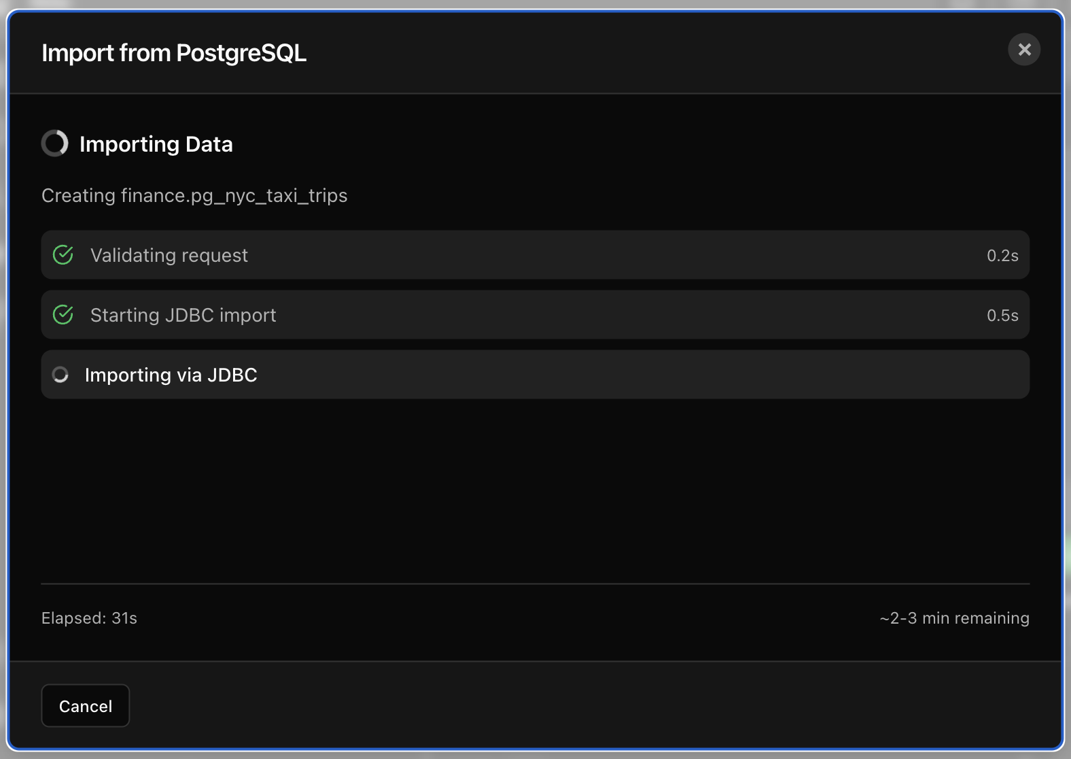Click the ~2-3 min remaining estimate
The image size is (1071, 759).
(954, 618)
